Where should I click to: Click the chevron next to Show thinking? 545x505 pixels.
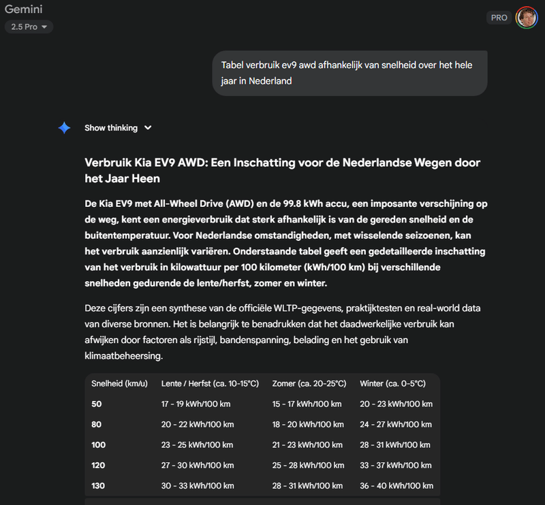[149, 128]
